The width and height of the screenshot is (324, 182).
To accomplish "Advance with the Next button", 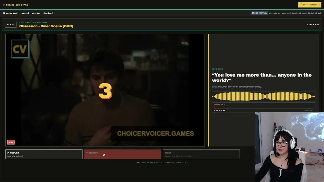I will [x=201, y=154].
